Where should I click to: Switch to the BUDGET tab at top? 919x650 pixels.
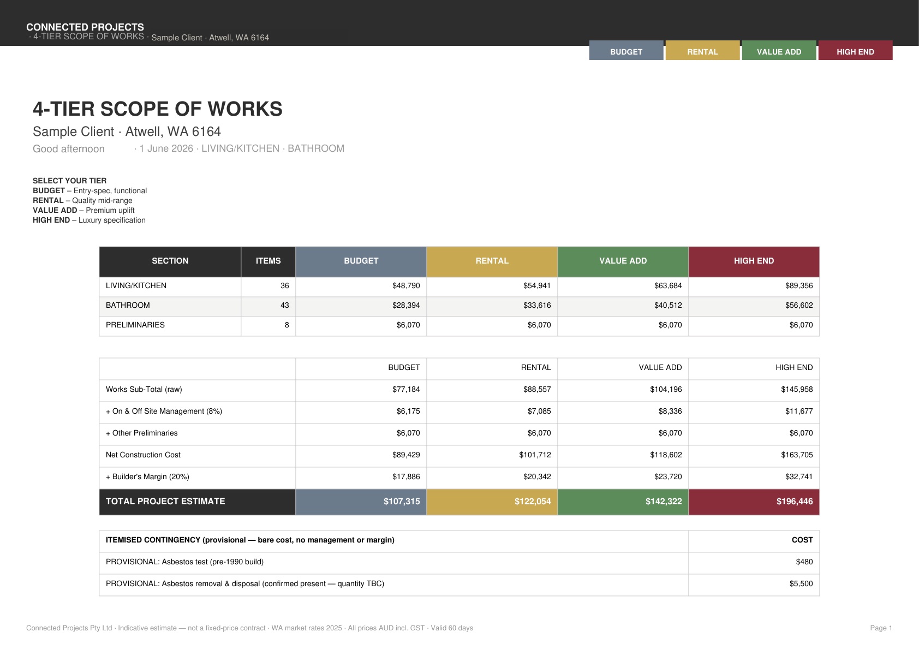[626, 51]
